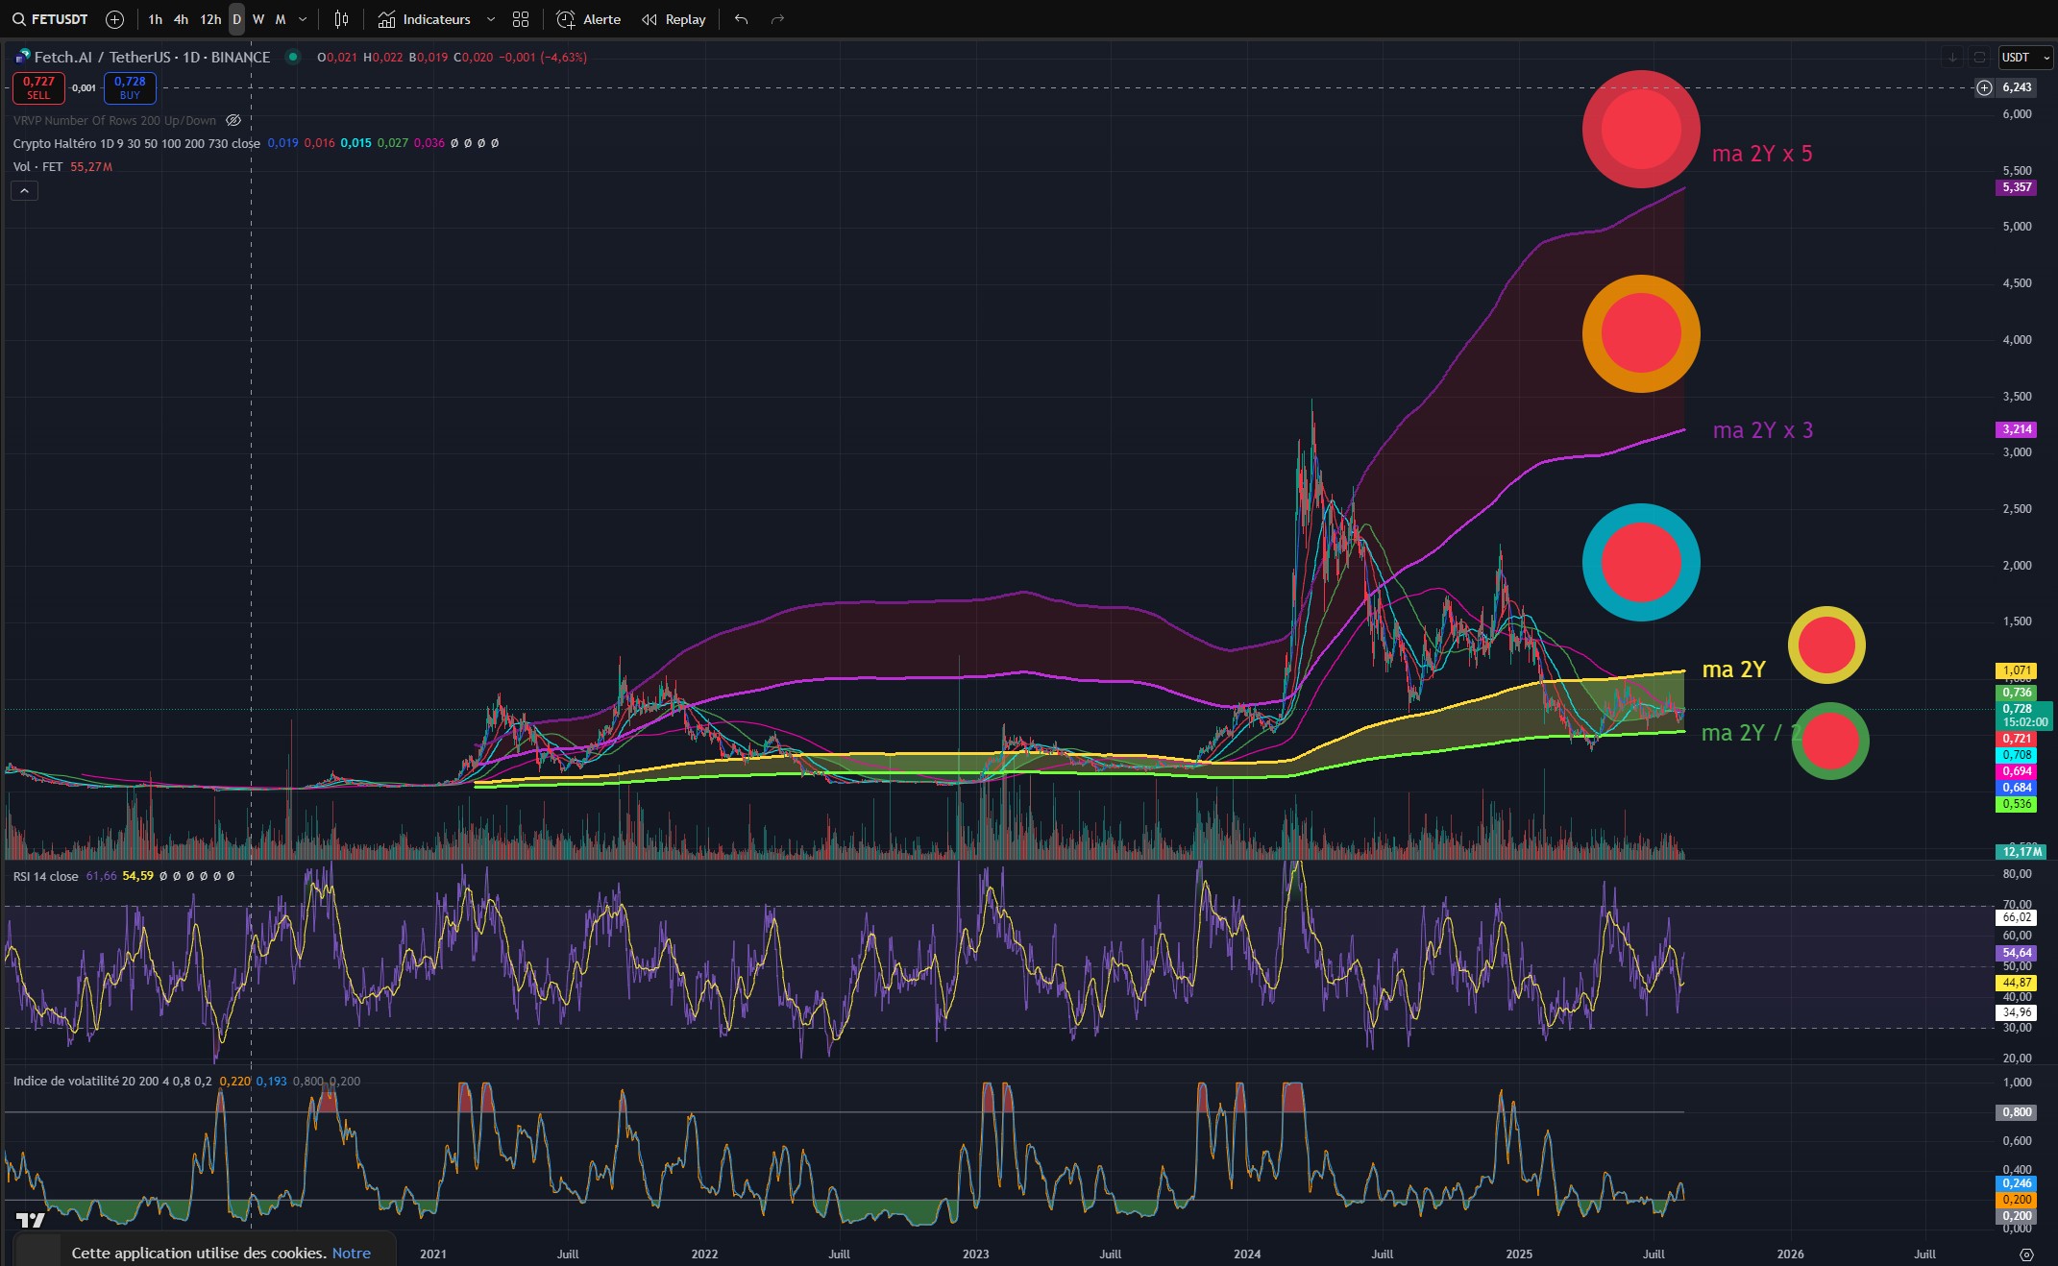Expand the timeframe interval dropdown
2058x1266 pixels.
[304, 19]
